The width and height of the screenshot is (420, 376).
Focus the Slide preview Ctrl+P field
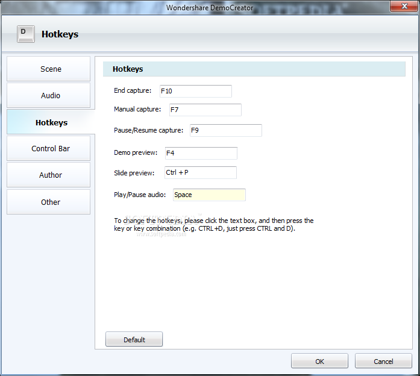click(200, 172)
